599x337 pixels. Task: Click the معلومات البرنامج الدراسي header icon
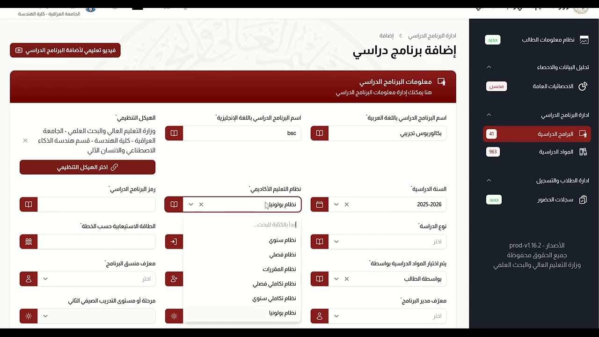[441, 82]
